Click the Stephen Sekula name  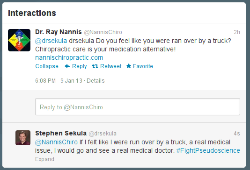tap(61, 133)
